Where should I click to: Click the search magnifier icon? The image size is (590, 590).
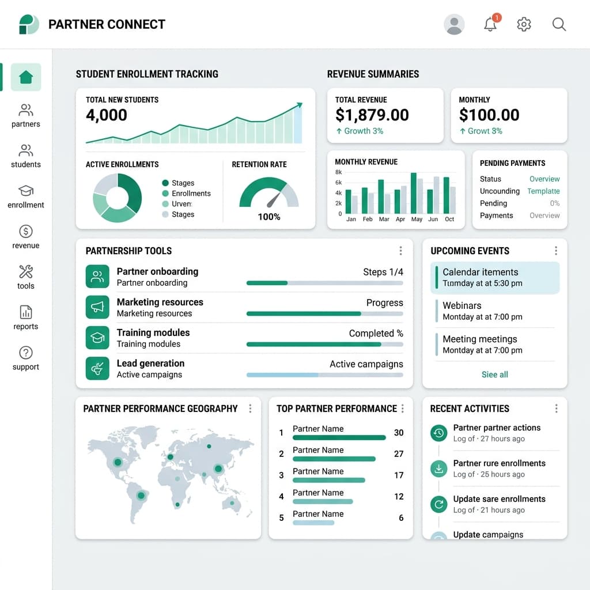tap(559, 24)
